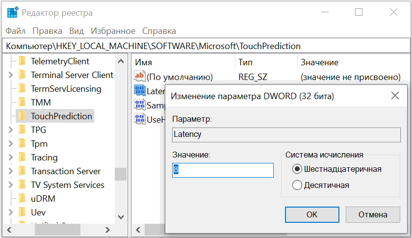Viewport: 412px width, 238px height.
Task: Click the Sam... DWORD value icon
Action: (x=139, y=105)
